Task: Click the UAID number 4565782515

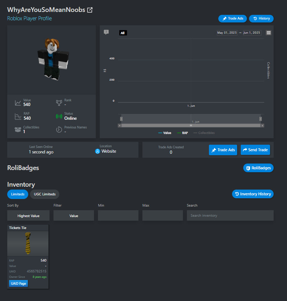Action: pos(37,271)
